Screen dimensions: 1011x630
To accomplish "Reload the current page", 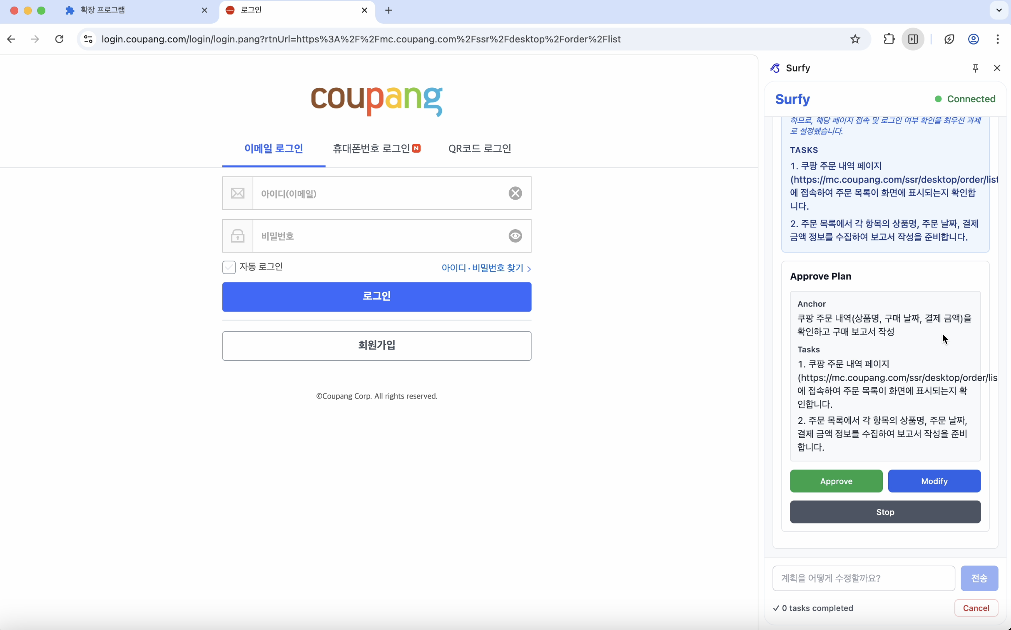I will tap(59, 39).
